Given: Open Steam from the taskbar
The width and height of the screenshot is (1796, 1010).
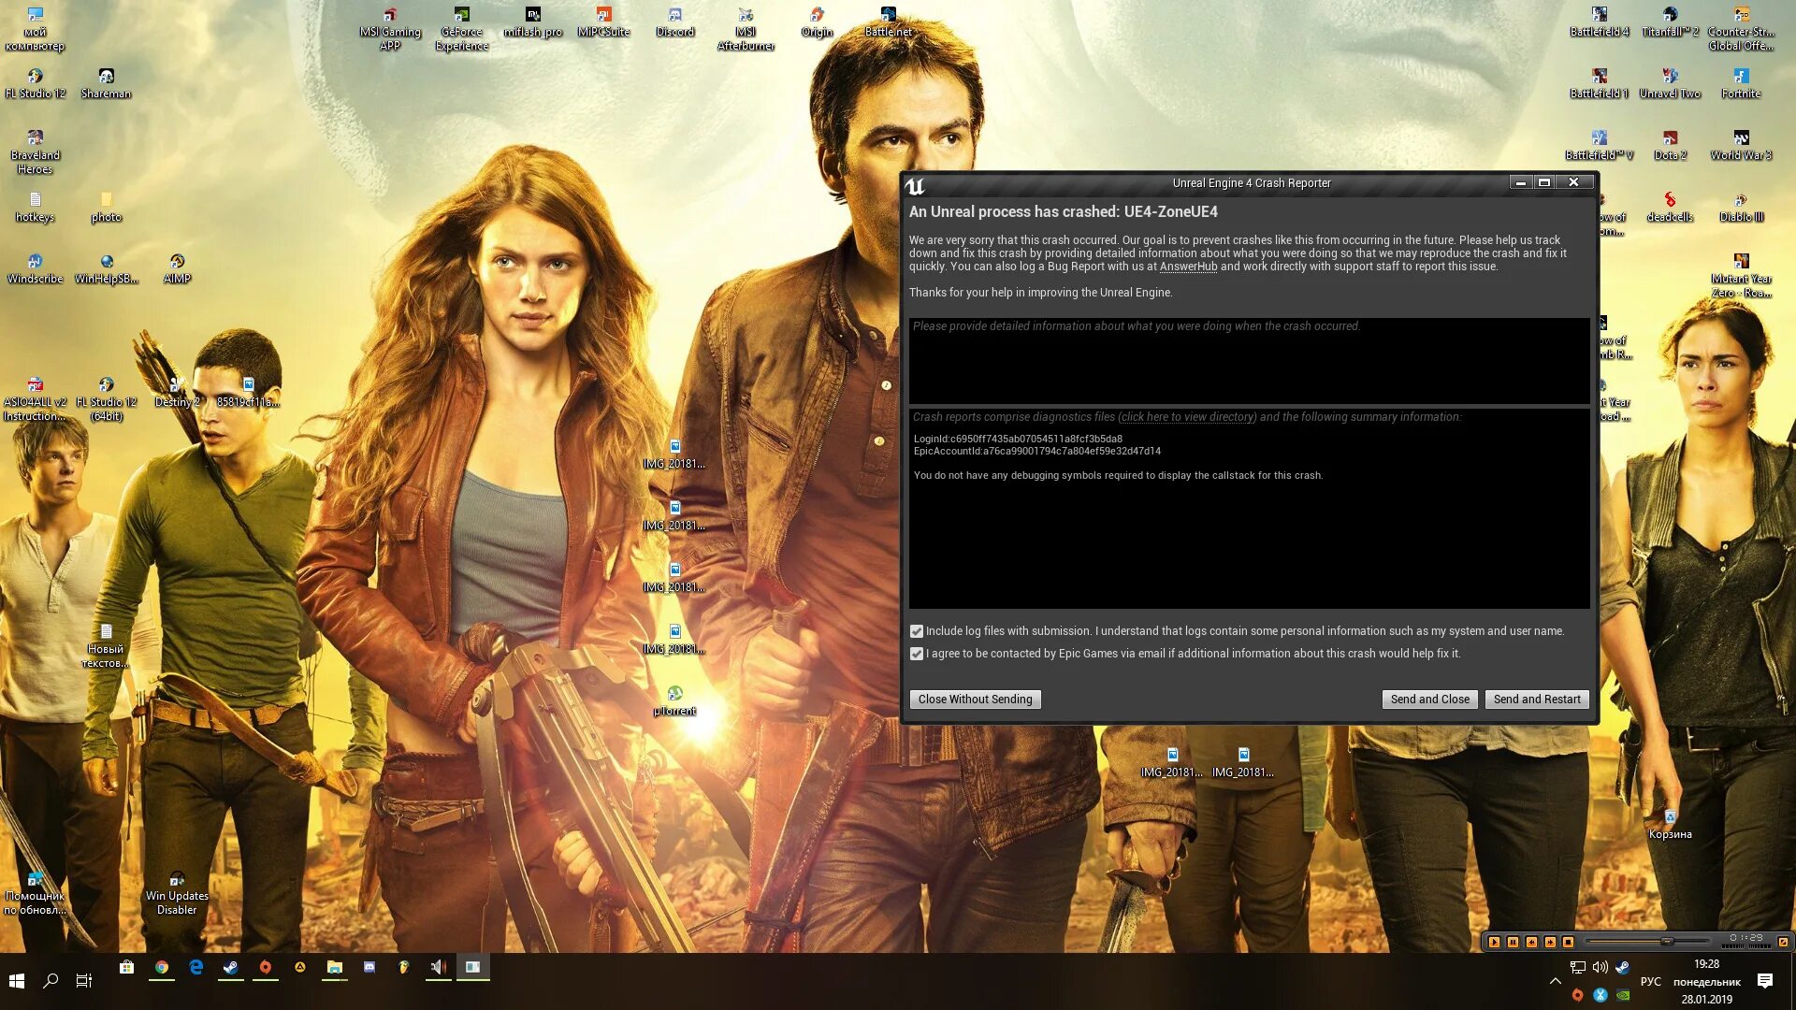Looking at the screenshot, I should (230, 968).
